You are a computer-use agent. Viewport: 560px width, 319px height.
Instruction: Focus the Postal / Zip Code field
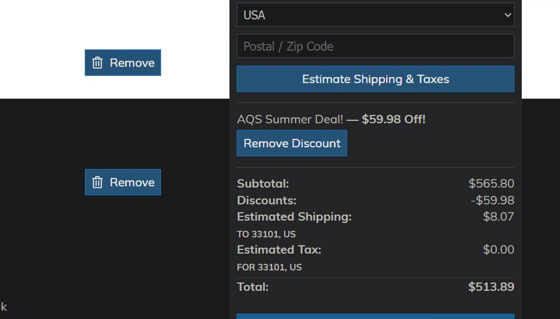coord(376,46)
